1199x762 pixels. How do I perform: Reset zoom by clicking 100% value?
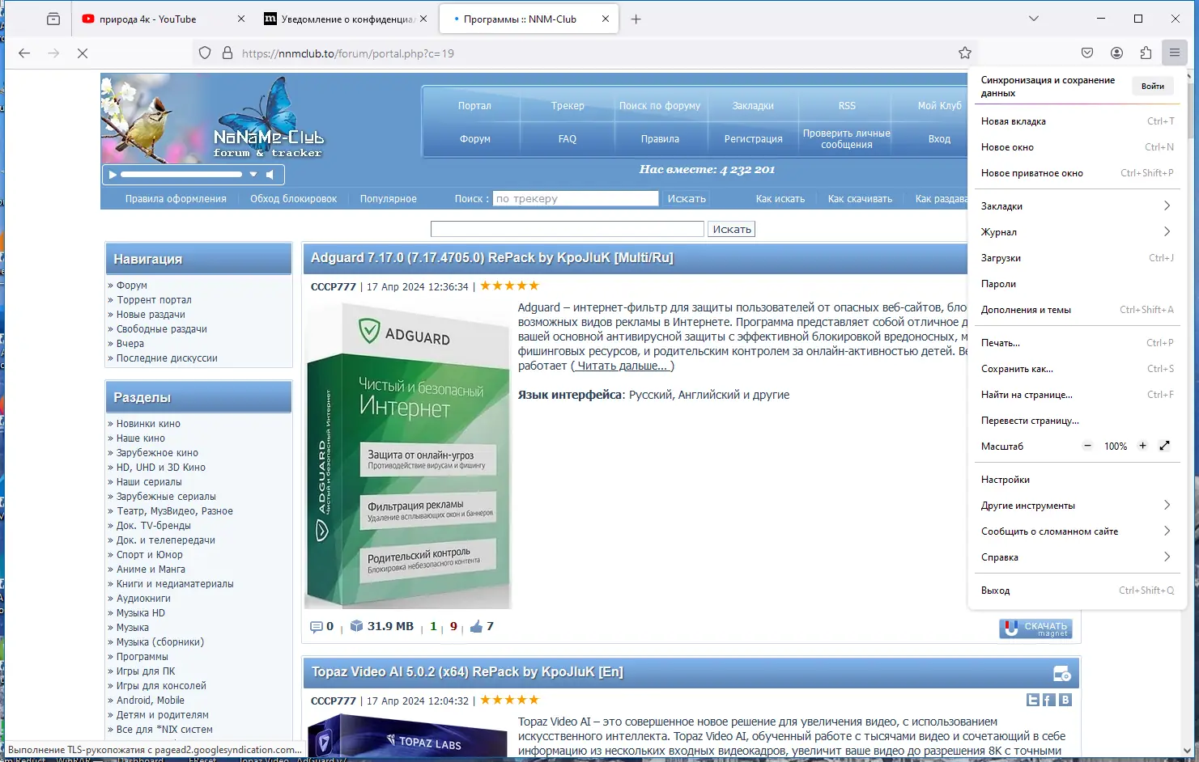[1116, 447]
